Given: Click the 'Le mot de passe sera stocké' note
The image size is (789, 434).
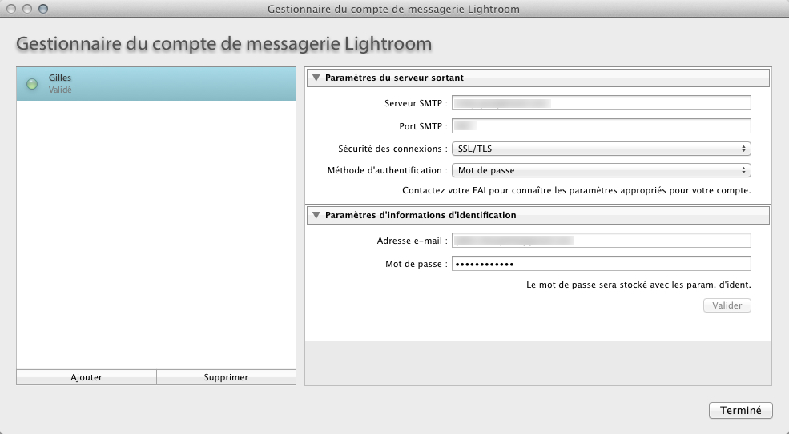Looking at the screenshot, I should coord(638,285).
